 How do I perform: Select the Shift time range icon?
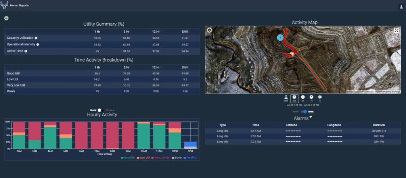click(286, 98)
